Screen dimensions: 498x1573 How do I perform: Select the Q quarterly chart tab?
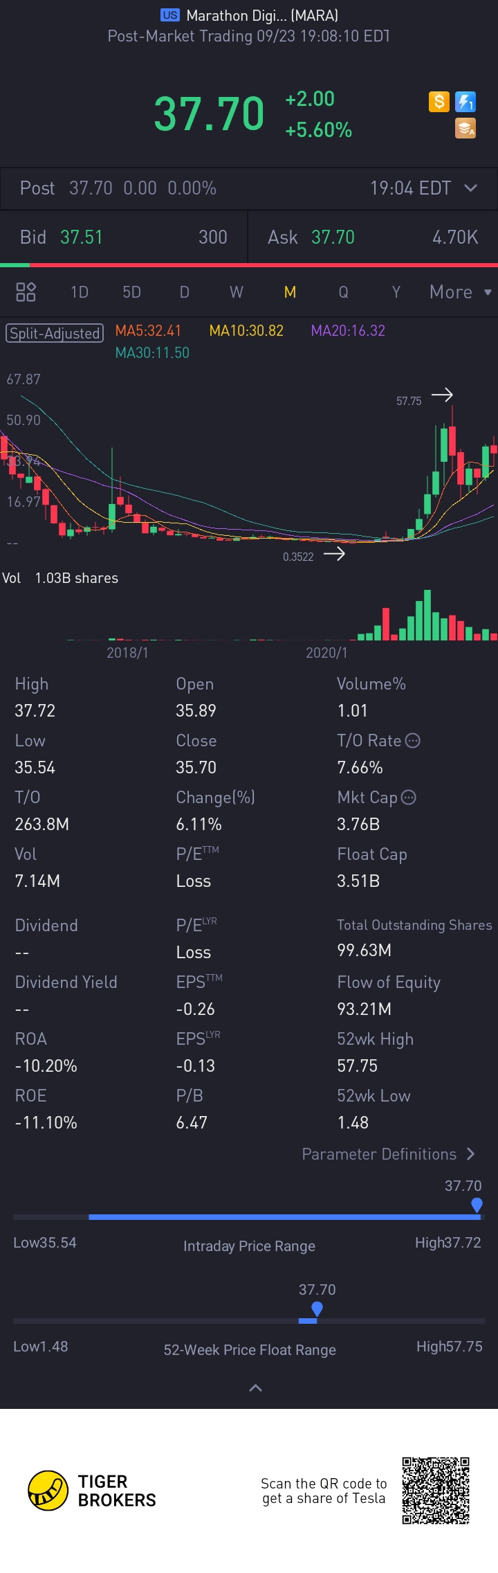click(343, 292)
